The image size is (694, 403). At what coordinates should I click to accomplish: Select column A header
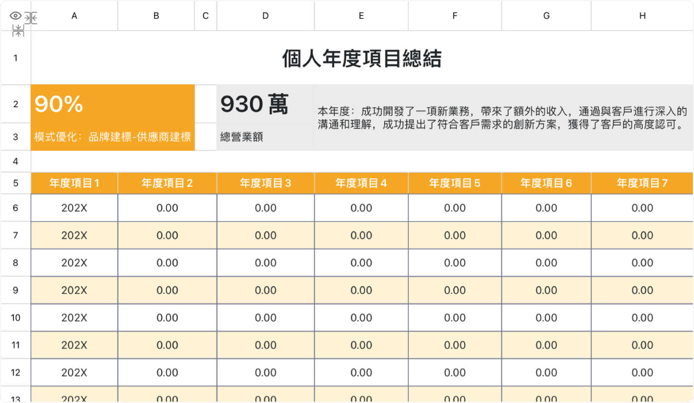click(x=74, y=16)
